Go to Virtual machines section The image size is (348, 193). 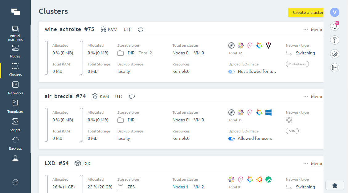point(15,33)
